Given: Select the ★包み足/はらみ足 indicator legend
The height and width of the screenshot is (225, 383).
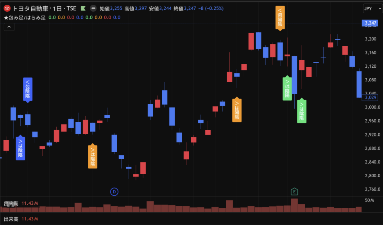Looking at the screenshot, I should tap(25, 18).
